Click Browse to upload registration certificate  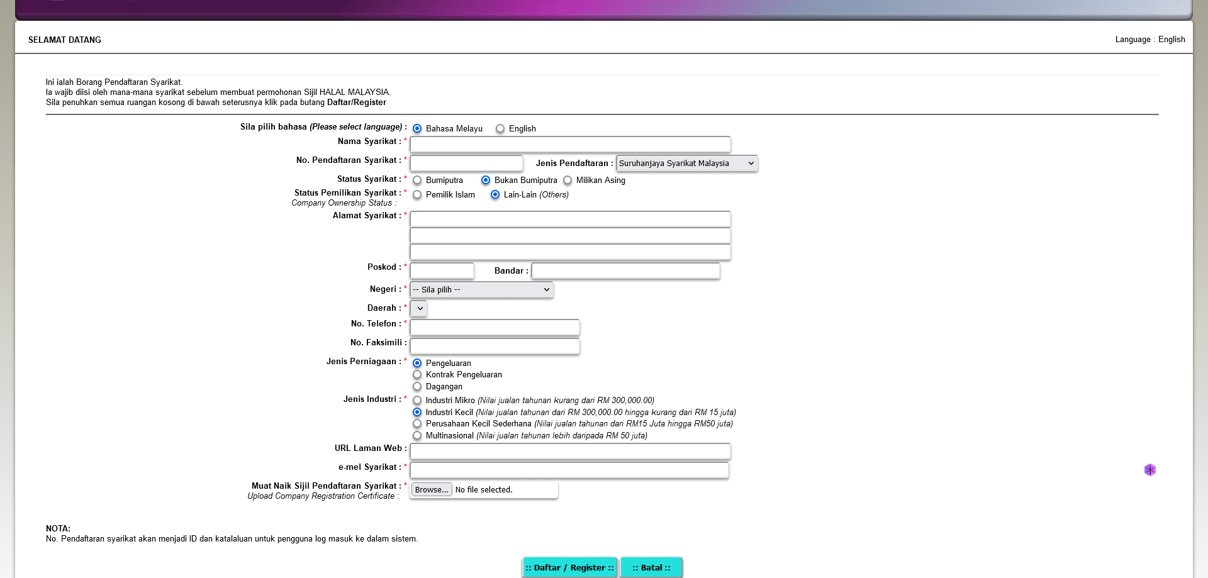pos(432,490)
